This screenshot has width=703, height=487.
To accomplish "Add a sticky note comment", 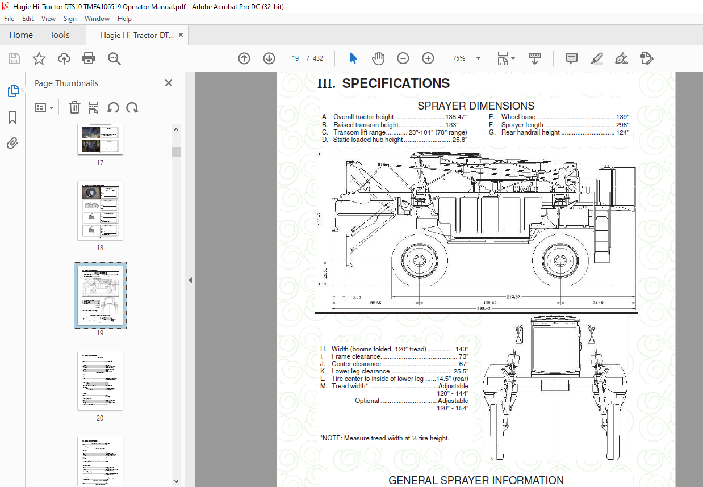I will point(572,58).
